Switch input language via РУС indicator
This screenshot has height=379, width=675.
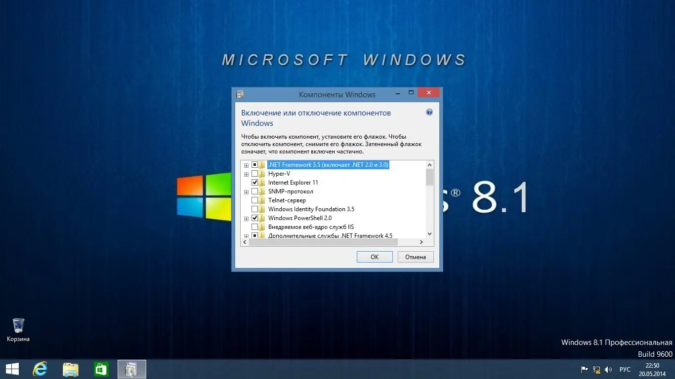click(x=625, y=369)
